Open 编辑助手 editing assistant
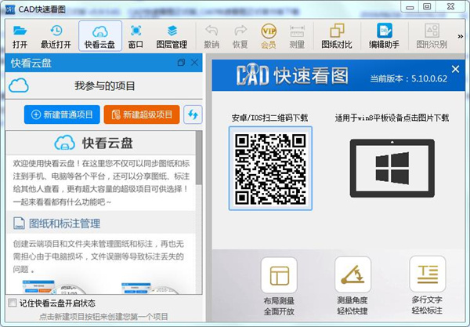 tap(385, 36)
